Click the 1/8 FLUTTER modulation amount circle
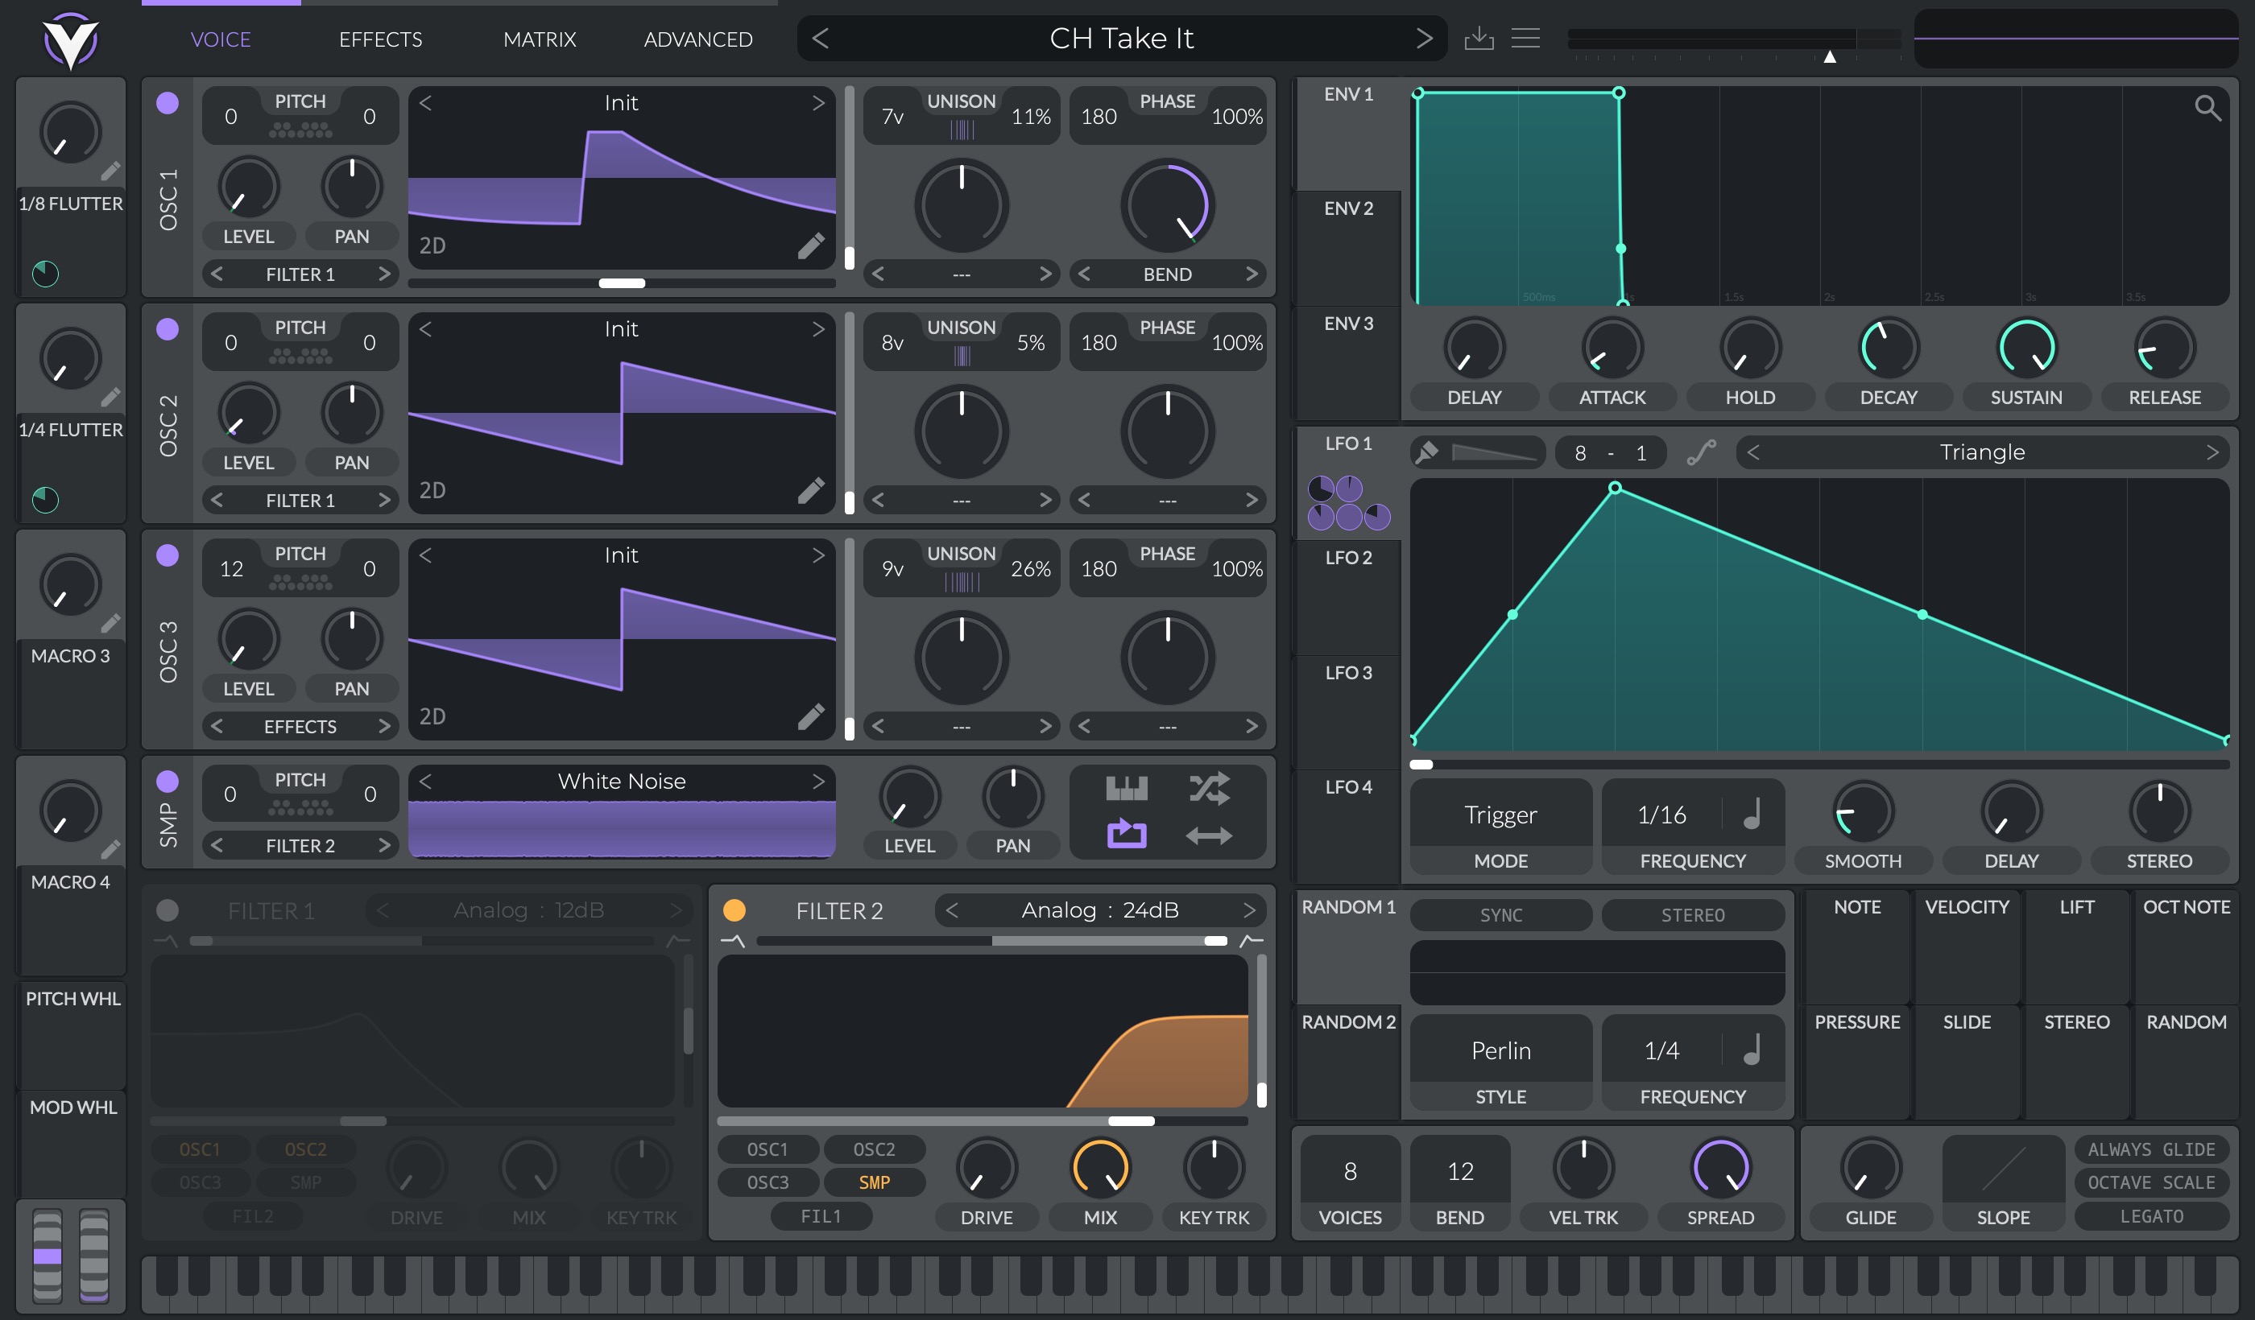Image resolution: width=2255 pixels, height=1320 pixels. 46,274
